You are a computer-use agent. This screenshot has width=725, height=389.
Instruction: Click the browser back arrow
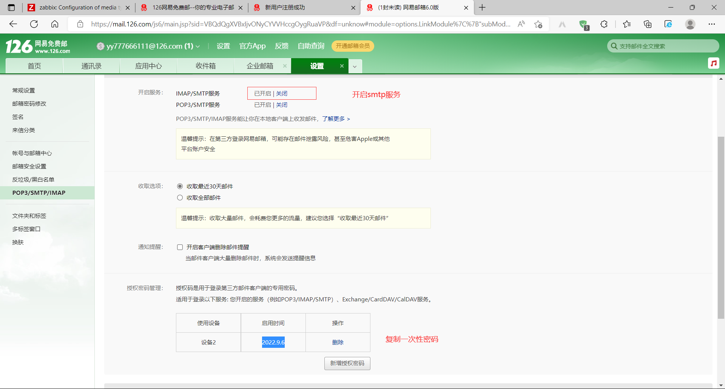pos(13,24)
